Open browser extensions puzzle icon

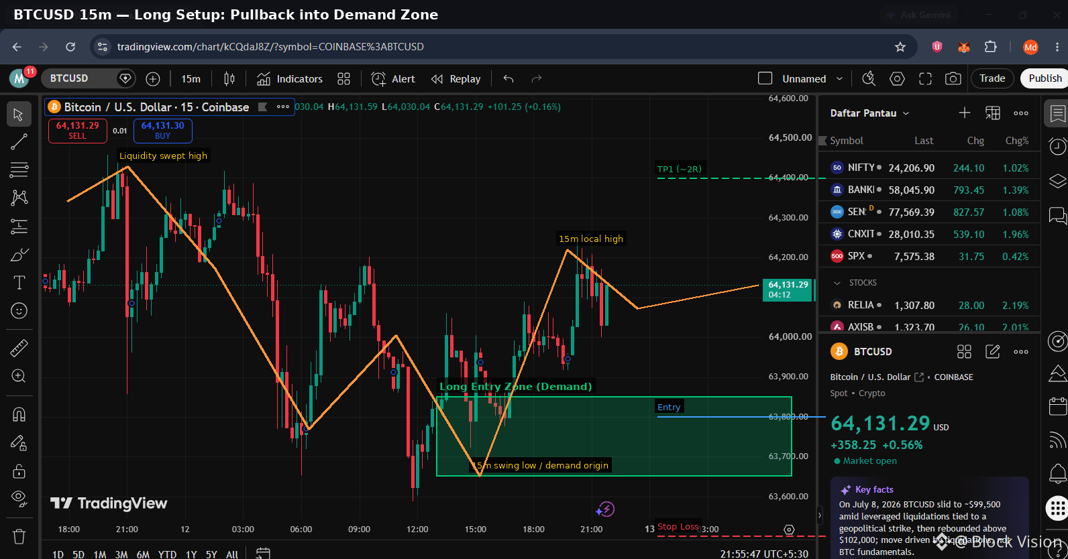point(991,47)
